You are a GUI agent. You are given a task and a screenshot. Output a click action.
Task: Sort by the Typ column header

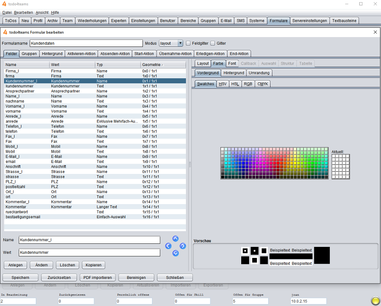[x=118, y=65]
